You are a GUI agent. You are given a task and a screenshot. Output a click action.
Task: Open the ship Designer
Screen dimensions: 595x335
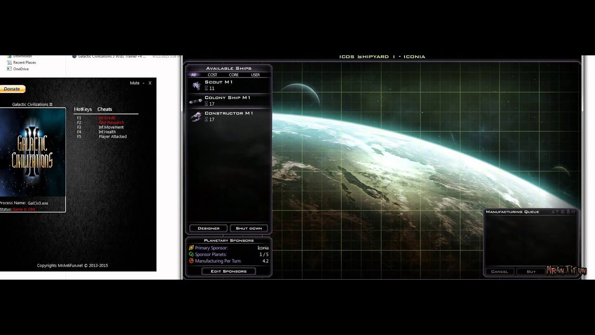(x=209, y=228)
